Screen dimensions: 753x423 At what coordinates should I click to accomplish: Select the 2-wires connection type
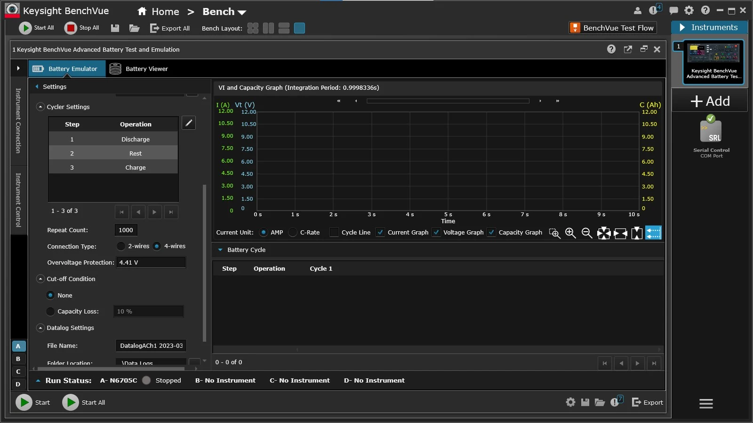[x=121, y=246]
